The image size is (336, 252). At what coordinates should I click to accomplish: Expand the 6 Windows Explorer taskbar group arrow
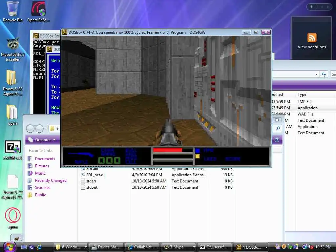pyautogui.click(x=85, y=247)
